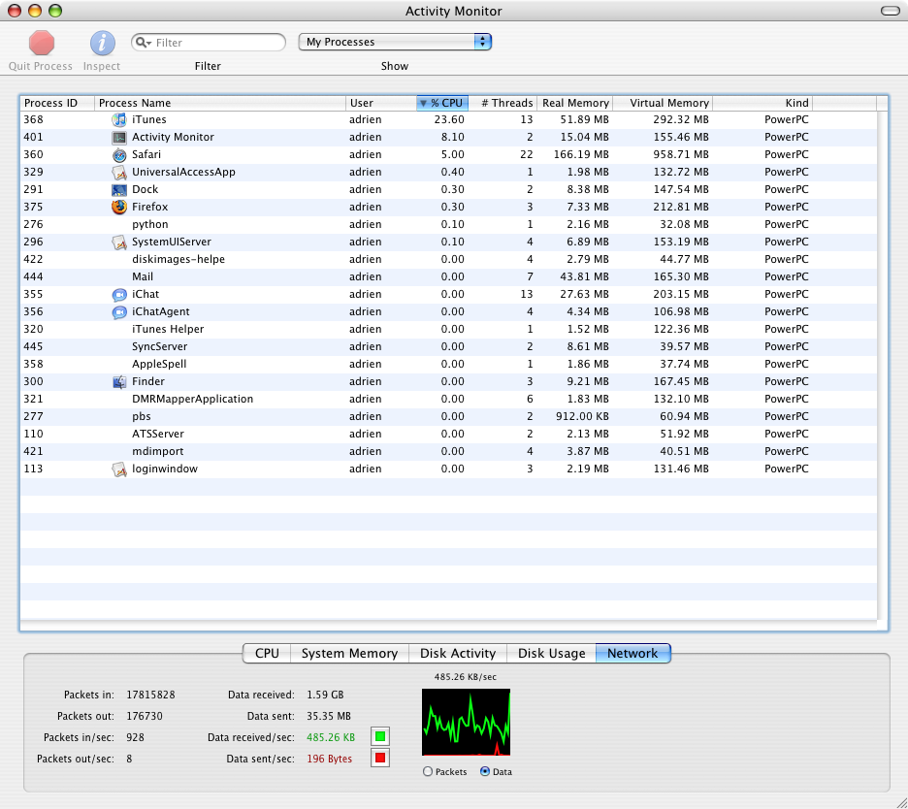
Task: Select the Data radio button
Action: [x=485, y=771]
